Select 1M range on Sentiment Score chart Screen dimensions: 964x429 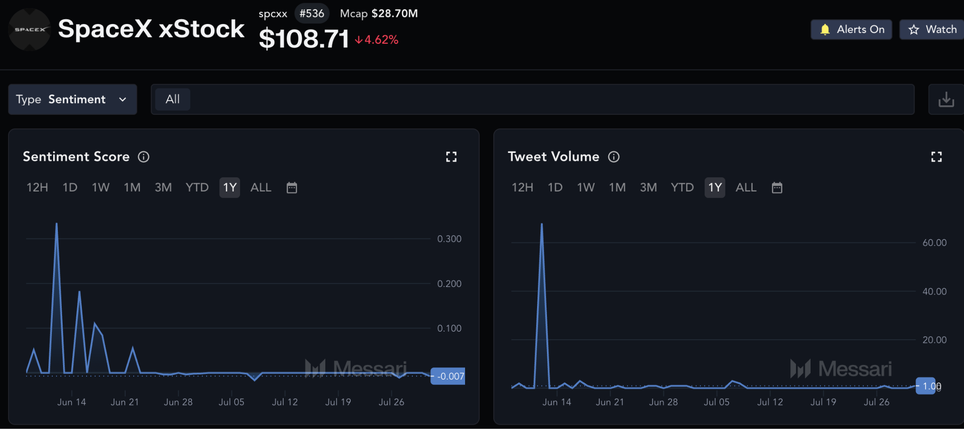(x=132, y=188)
